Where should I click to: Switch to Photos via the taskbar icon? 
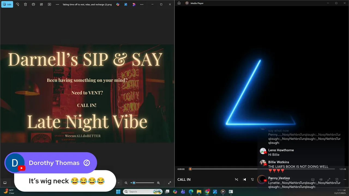pos(215,192)
